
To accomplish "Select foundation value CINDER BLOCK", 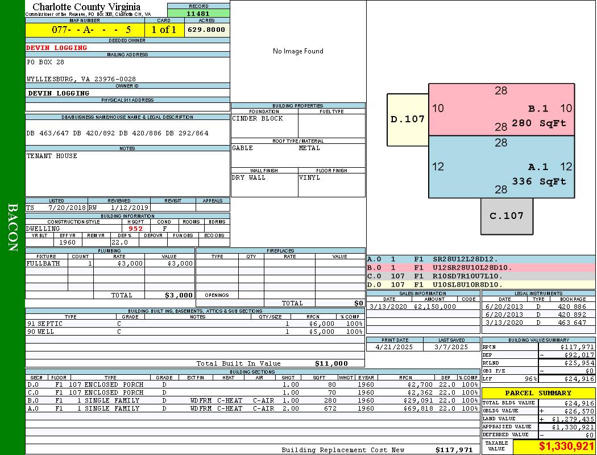I will (258, 118).
